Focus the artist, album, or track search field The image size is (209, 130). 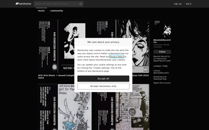[x=59, y=4]
